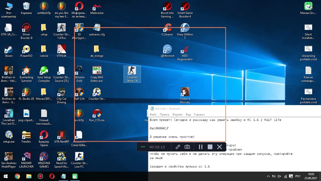321x181 pixels.
Task: Open the Oblivion Gold shortcut
Action: pos(79,74)
